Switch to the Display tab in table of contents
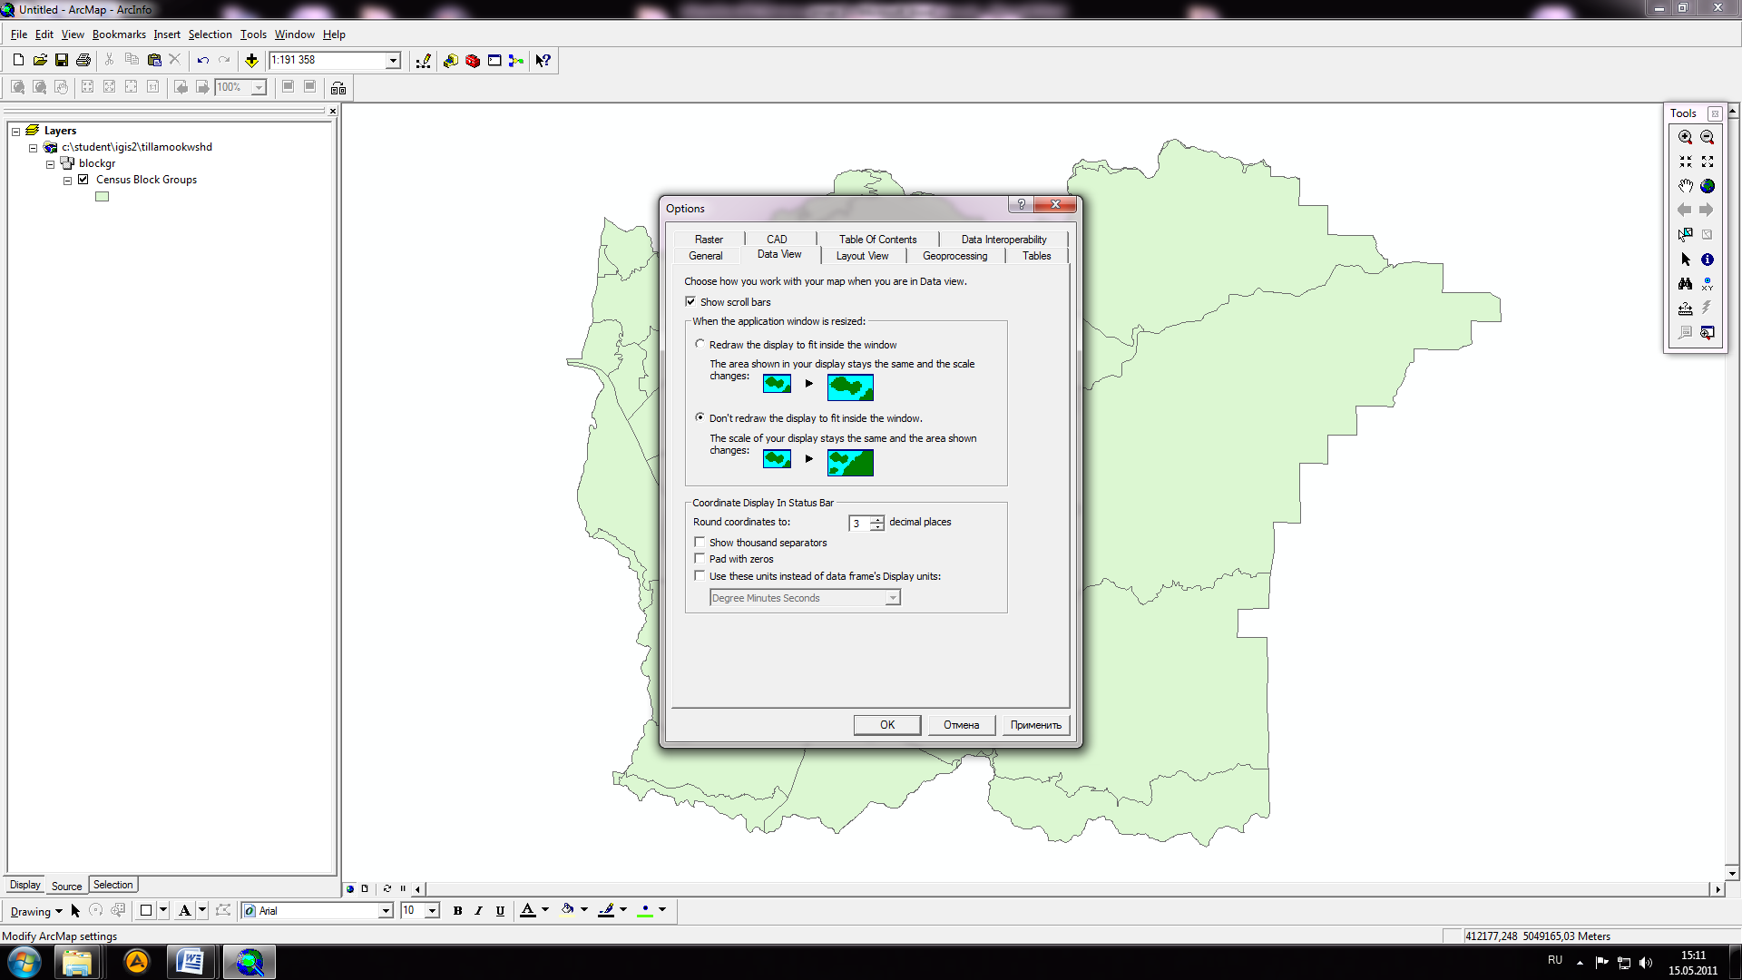This screenshot has height=980, width=1742. (x=24, y=885)
